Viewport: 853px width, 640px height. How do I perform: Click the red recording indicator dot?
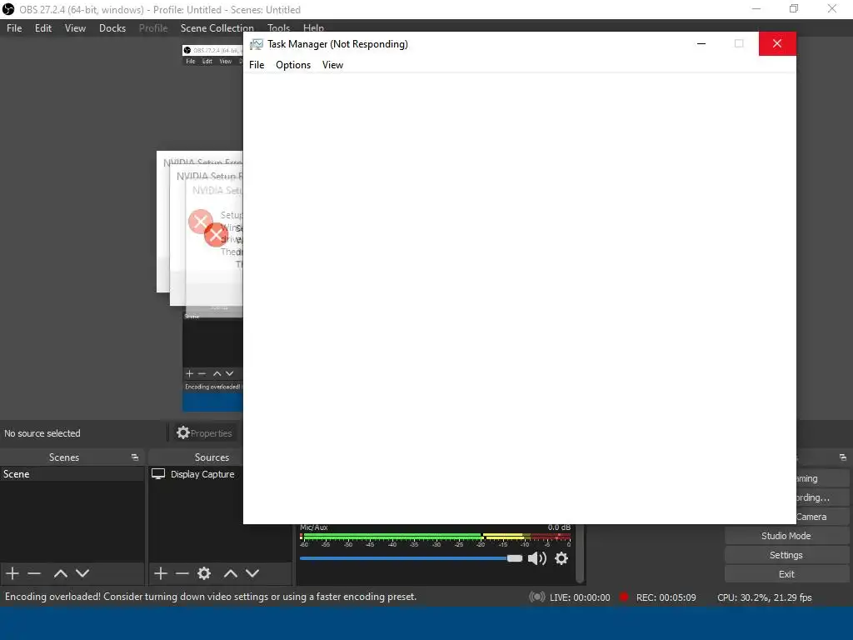624,597
